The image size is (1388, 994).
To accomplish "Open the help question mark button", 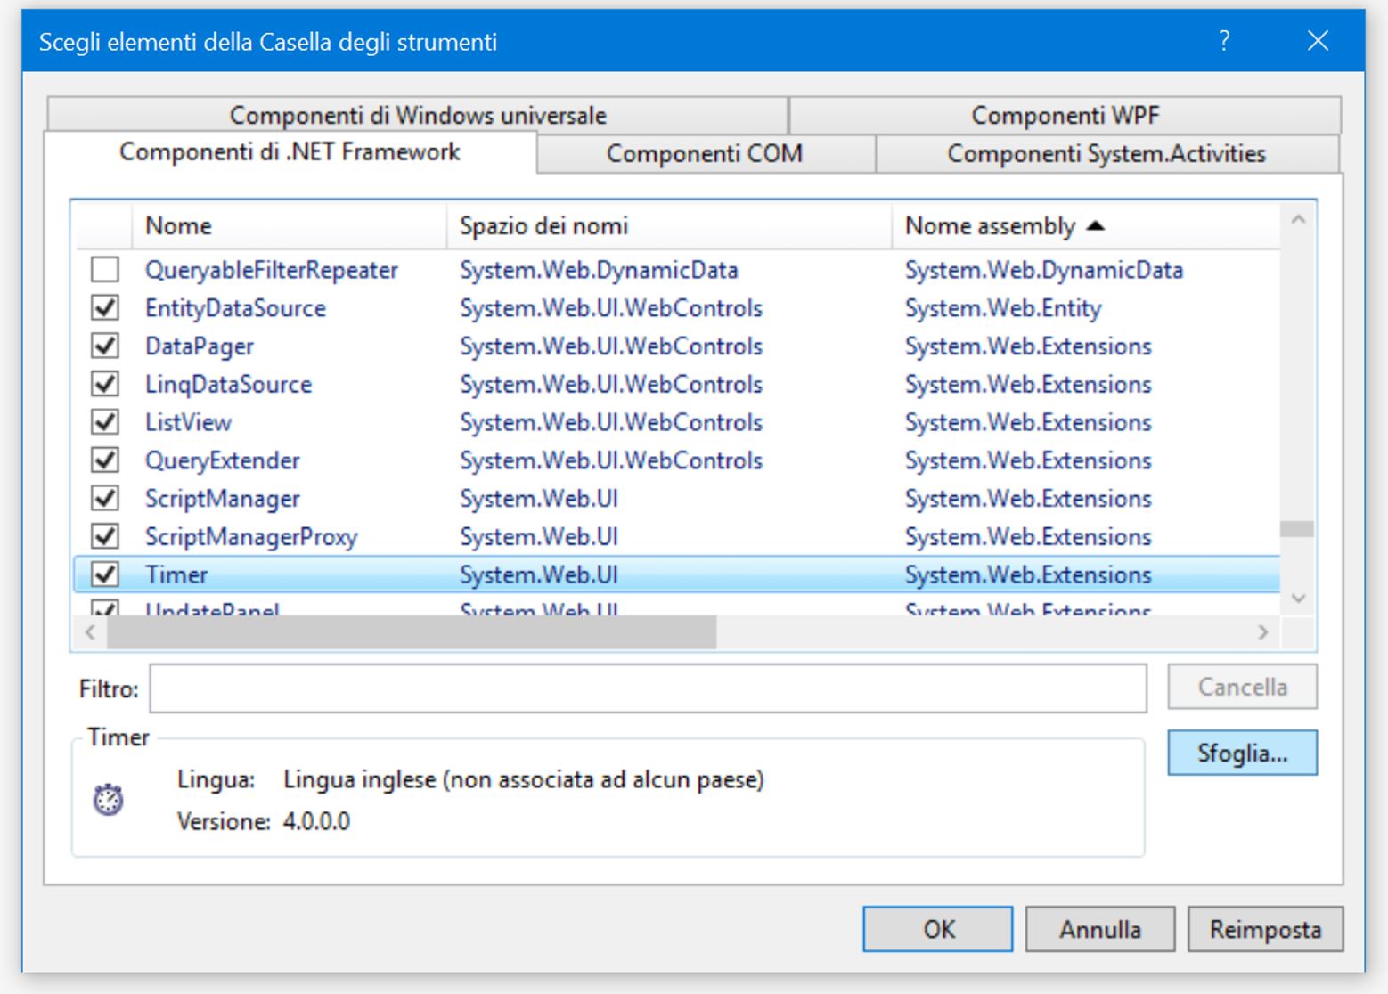I will point(1225,40).
